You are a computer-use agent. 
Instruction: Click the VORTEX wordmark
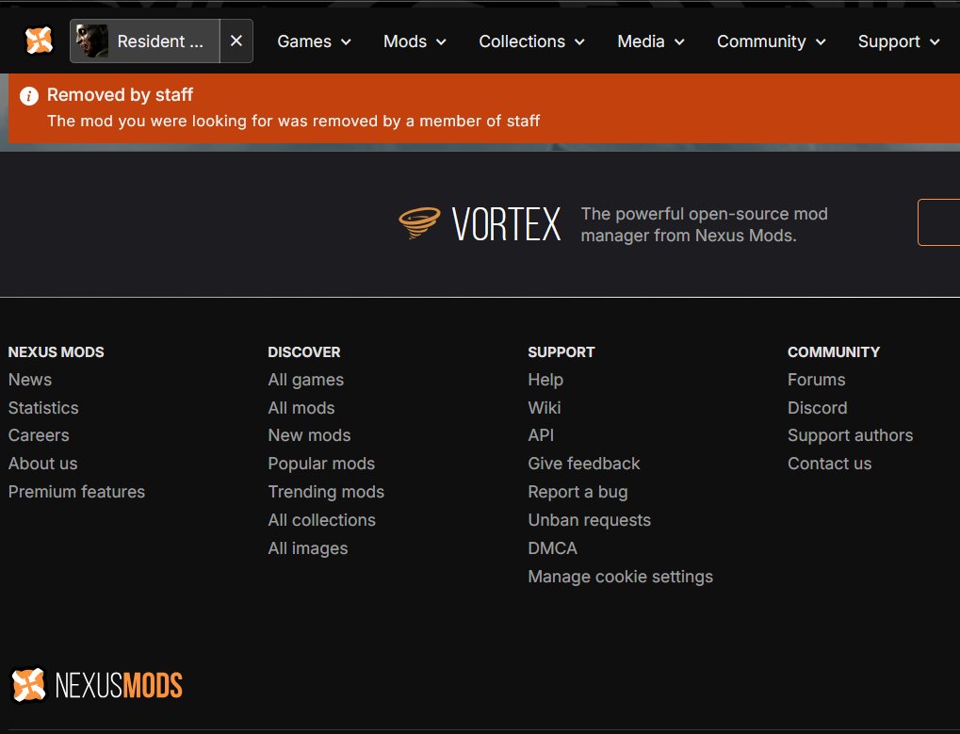click(x=506, y=224)
